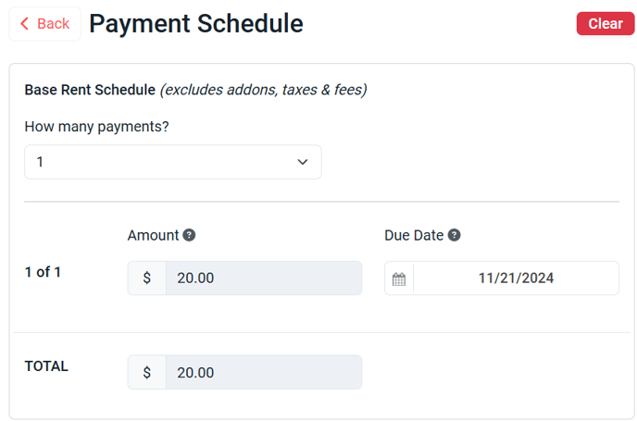The image size is (637, 421).
Task: Click the red back chevron arrow
Action: tap(24, 23)
